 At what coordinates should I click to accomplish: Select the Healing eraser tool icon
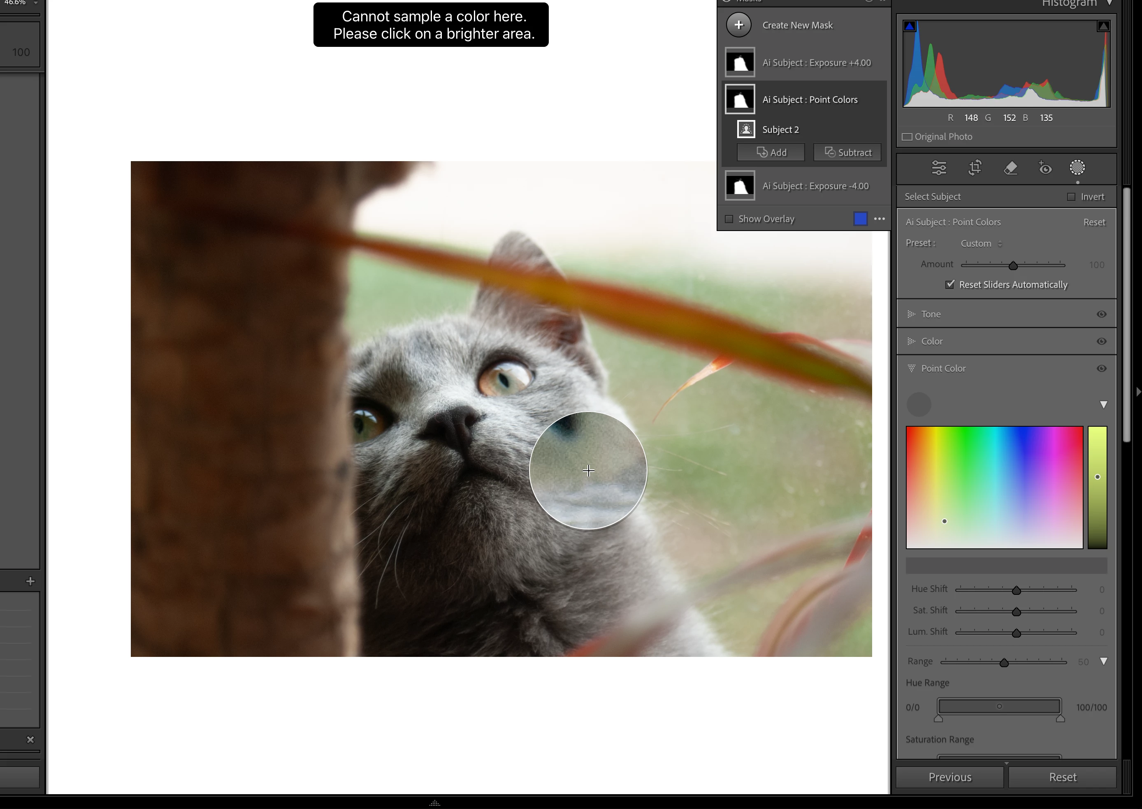pyautogui.click(x=1010, y=168)
